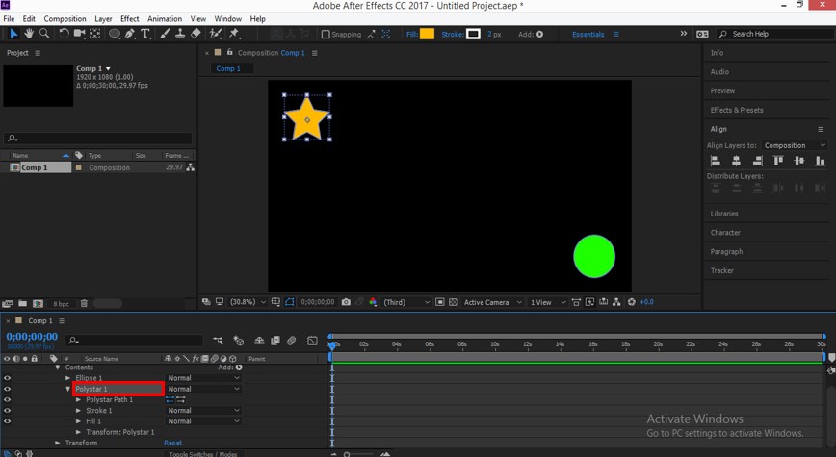Open the Animation menu

(164, 19)
